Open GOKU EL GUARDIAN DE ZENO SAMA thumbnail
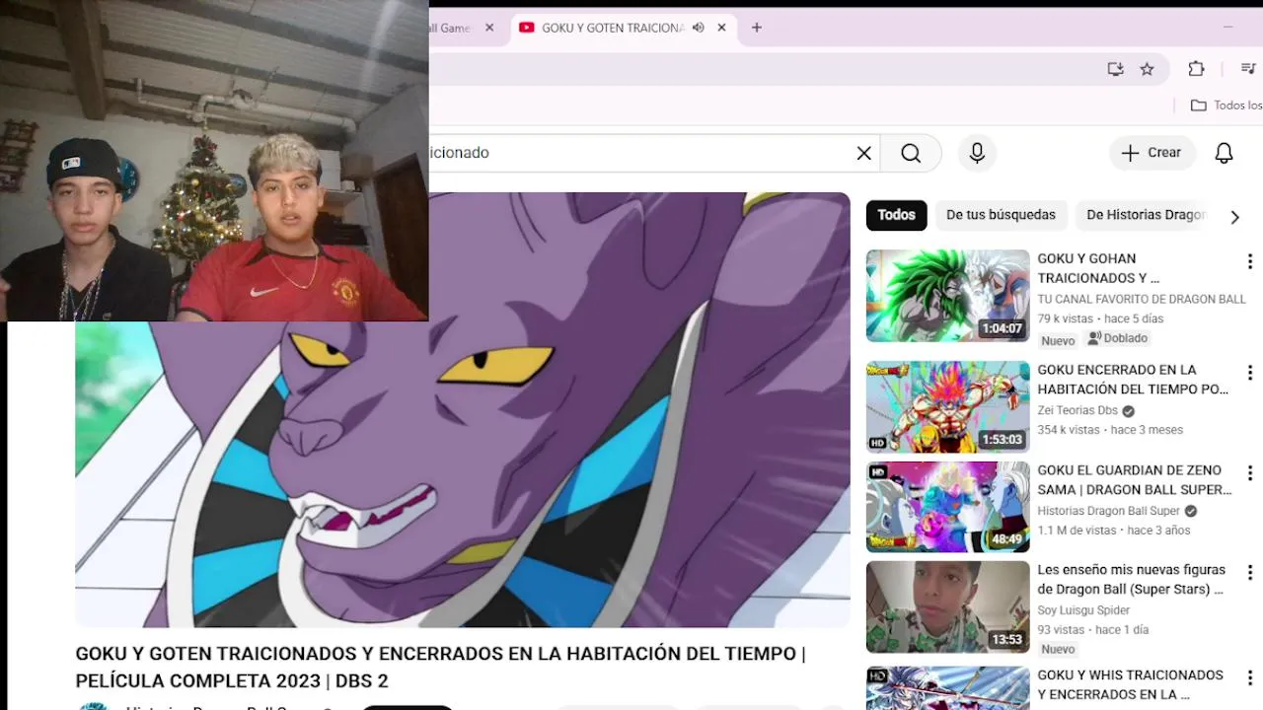 pos(947,507)
